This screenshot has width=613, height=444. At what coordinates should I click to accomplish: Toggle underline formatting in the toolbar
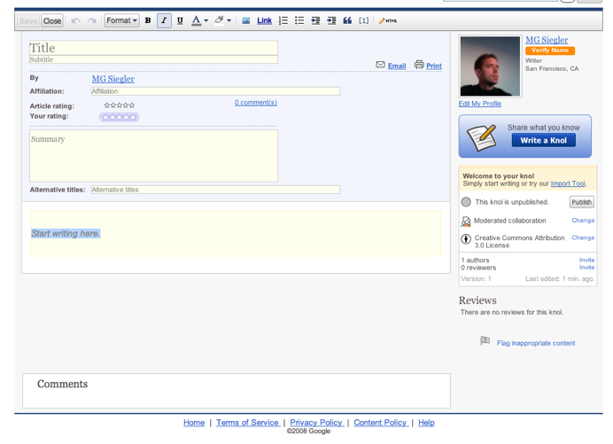pyautogui.click(x=180, y=20)
